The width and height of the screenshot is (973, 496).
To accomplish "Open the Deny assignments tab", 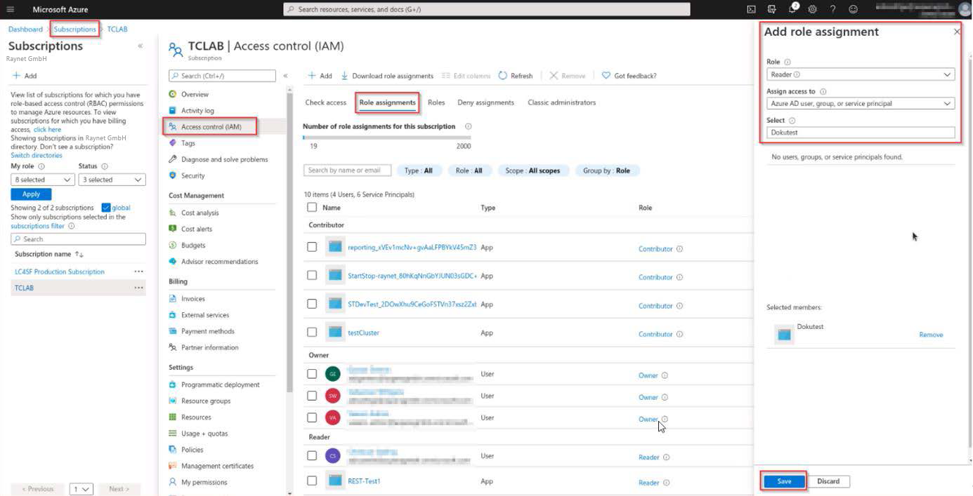I will pyautogui.click(x=485, y=102).
